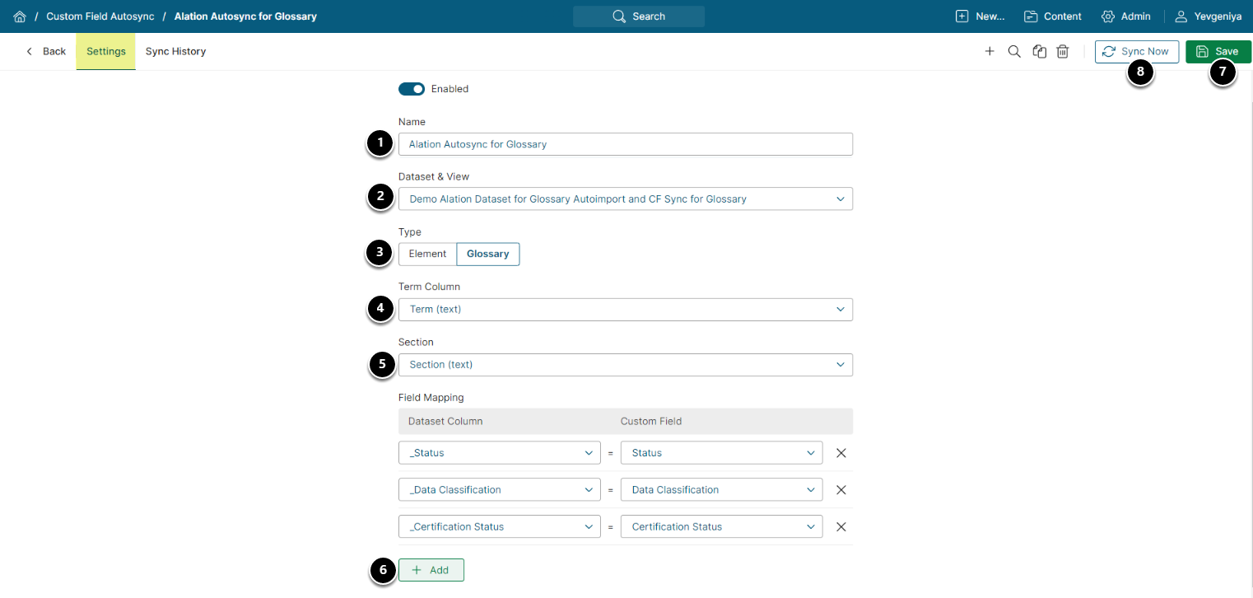Screen dimensions: 1253x598
Task: Switch to the Sync History tab
Action: click(x=175, y=51)
